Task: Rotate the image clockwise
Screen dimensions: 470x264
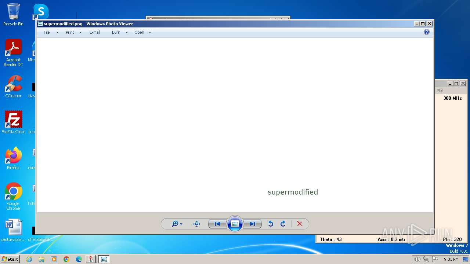Action: (x=283, y=224)
